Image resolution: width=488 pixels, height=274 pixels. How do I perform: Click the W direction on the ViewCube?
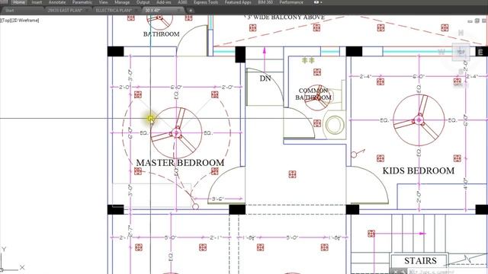click(441, 52)
